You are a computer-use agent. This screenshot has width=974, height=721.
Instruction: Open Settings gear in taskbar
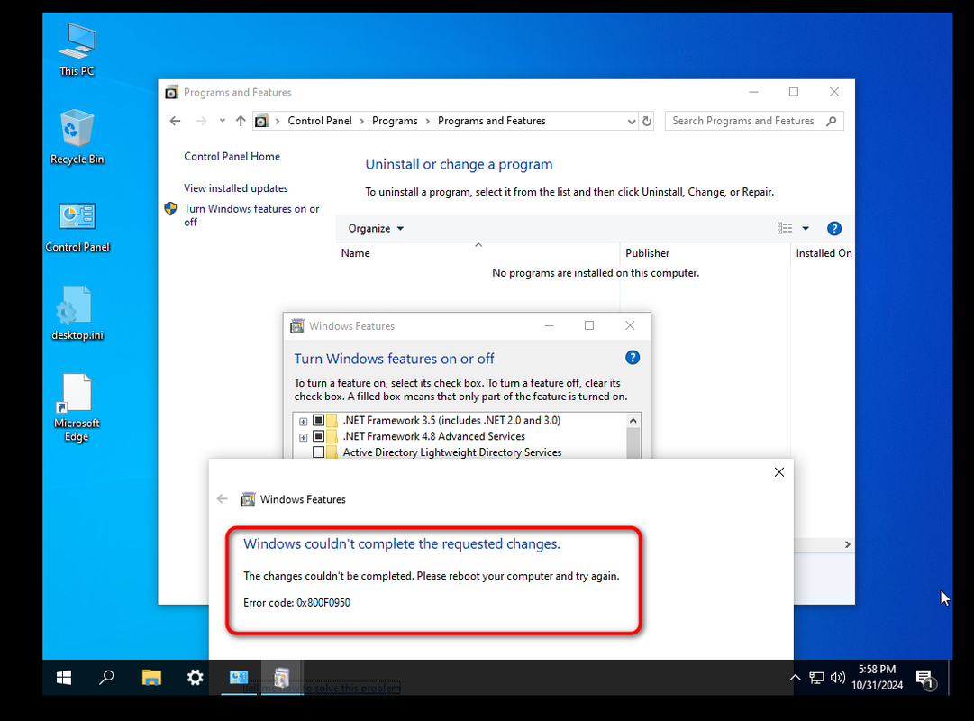click(195, 678)
